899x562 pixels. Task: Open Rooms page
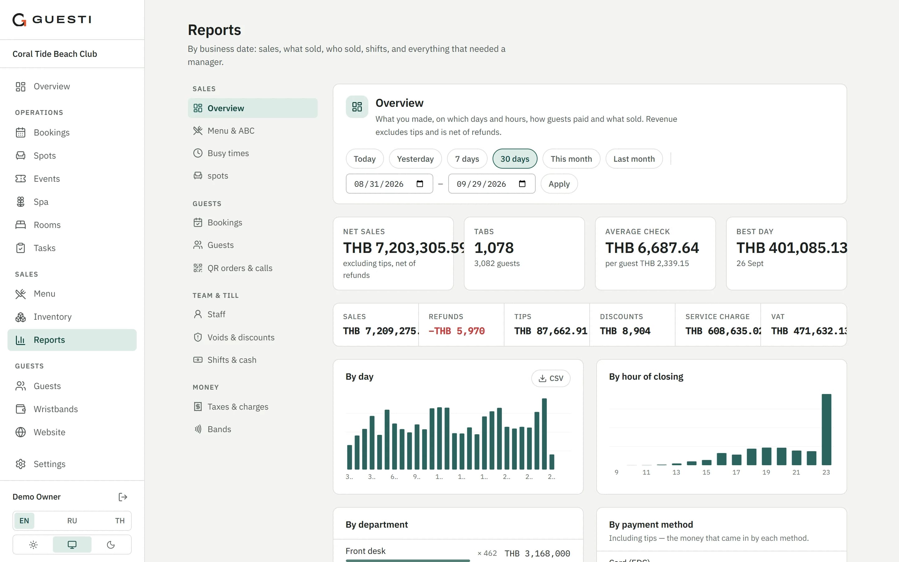click(72, 224)
